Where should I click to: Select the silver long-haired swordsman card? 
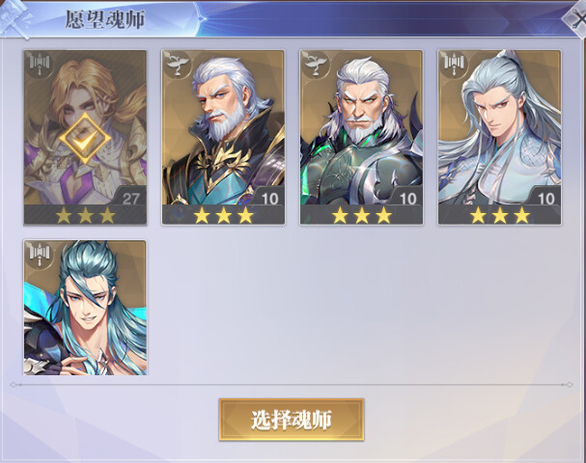(500, 137)
